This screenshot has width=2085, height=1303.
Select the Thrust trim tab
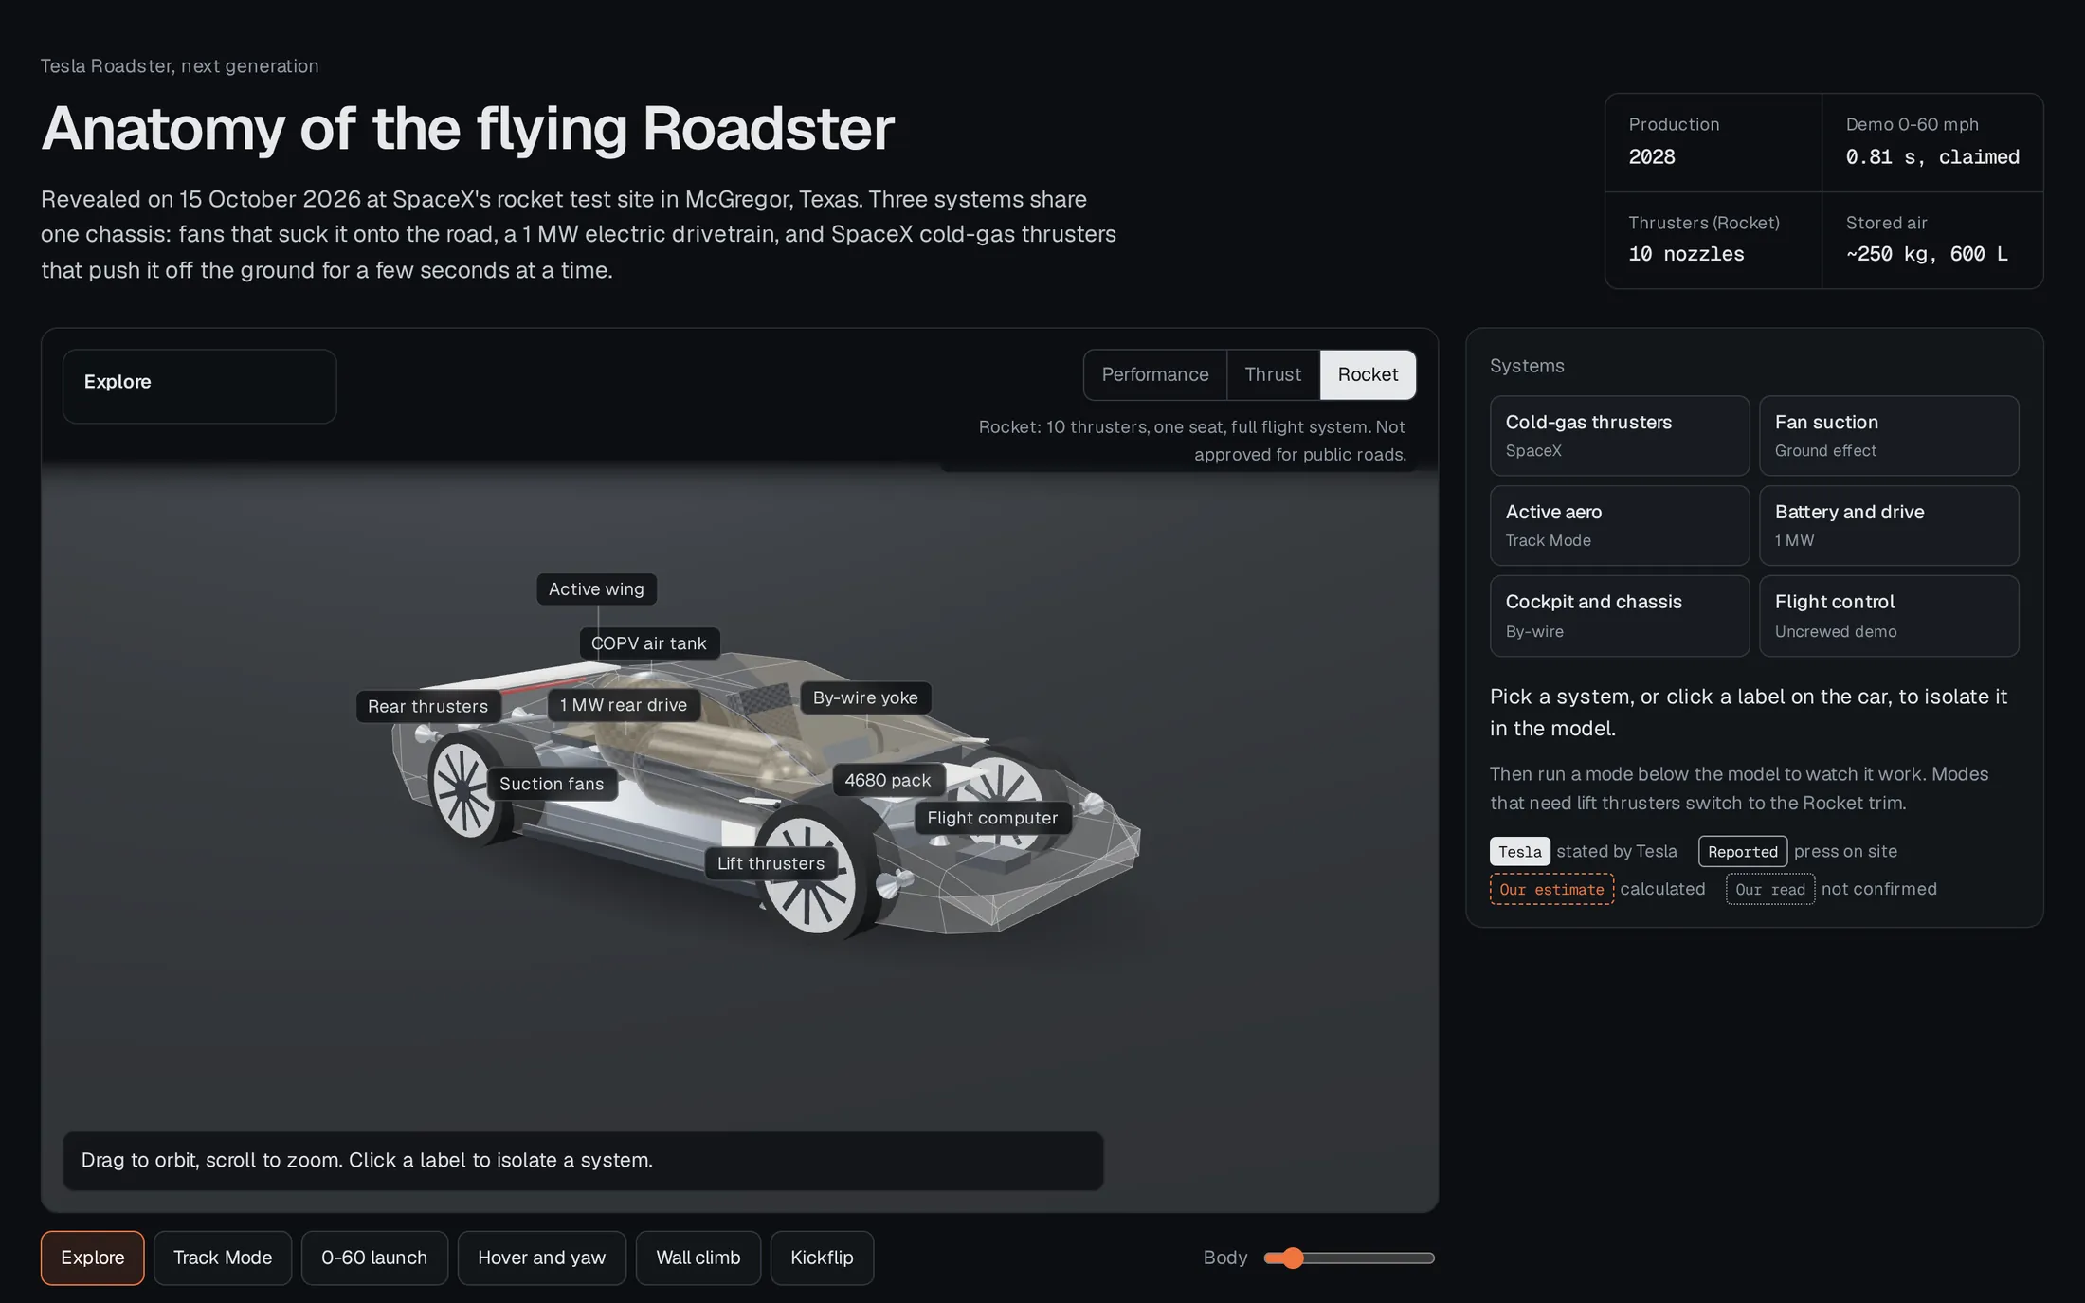(x=1273, y=375)
